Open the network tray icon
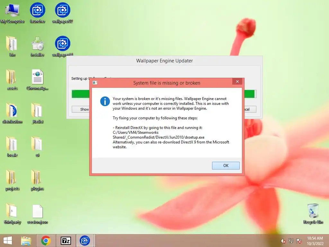This screenshot has width=329, height=247. coord(291,241)
